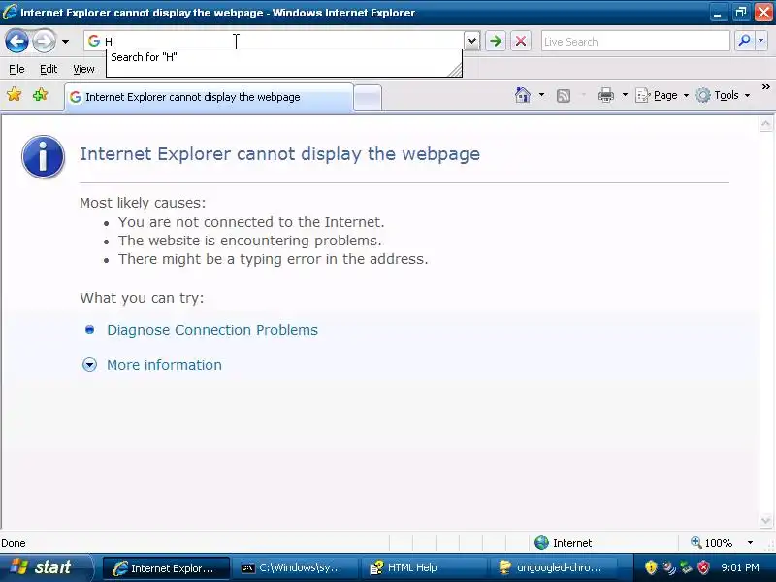
Task: Expand the Print dropdown arrow
Action: [625, 95]
